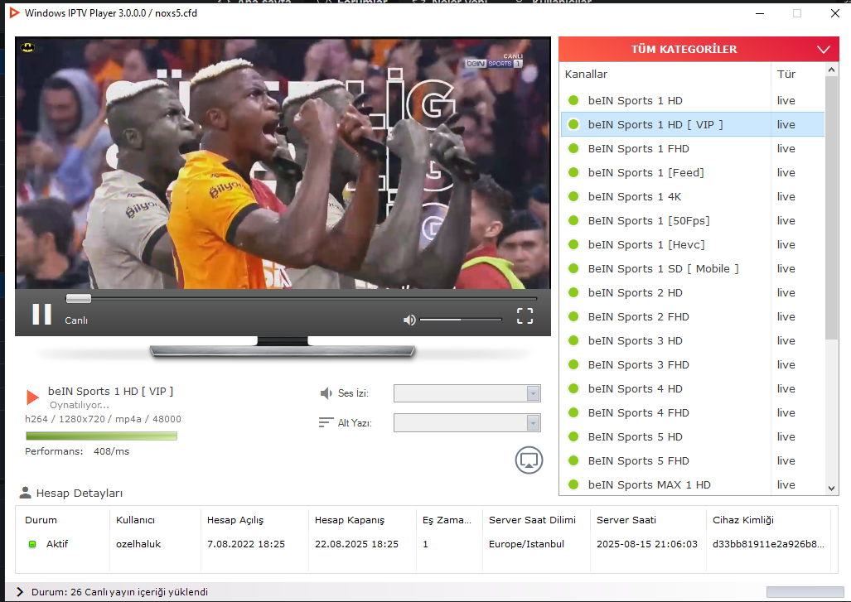
Task: Open the Ses İzi audio track dropdown
Action: click(x=467, y=393)
